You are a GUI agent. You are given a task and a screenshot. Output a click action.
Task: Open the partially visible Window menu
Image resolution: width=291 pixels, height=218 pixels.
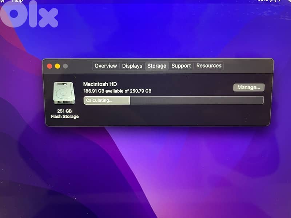click(x=1, y=1)
